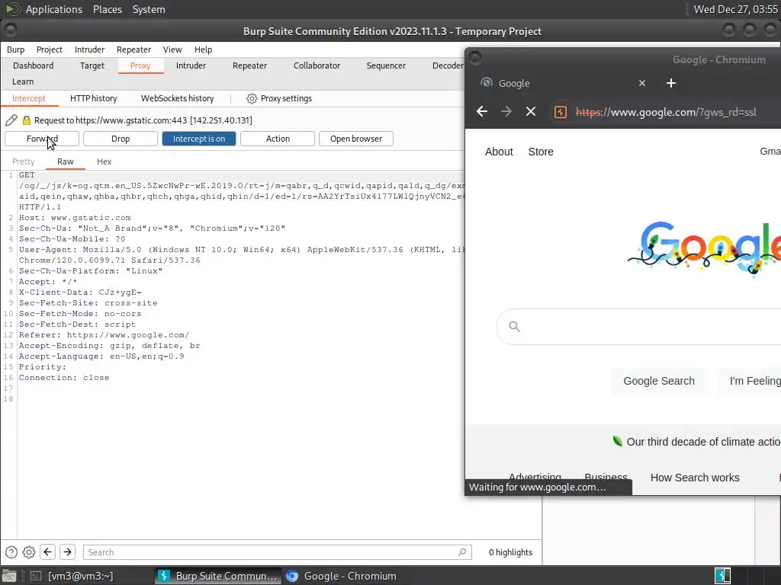This screenshot has height=585, width=781.
Task: Open the WebSockets history sub-tab
Action: coord(177,98)
